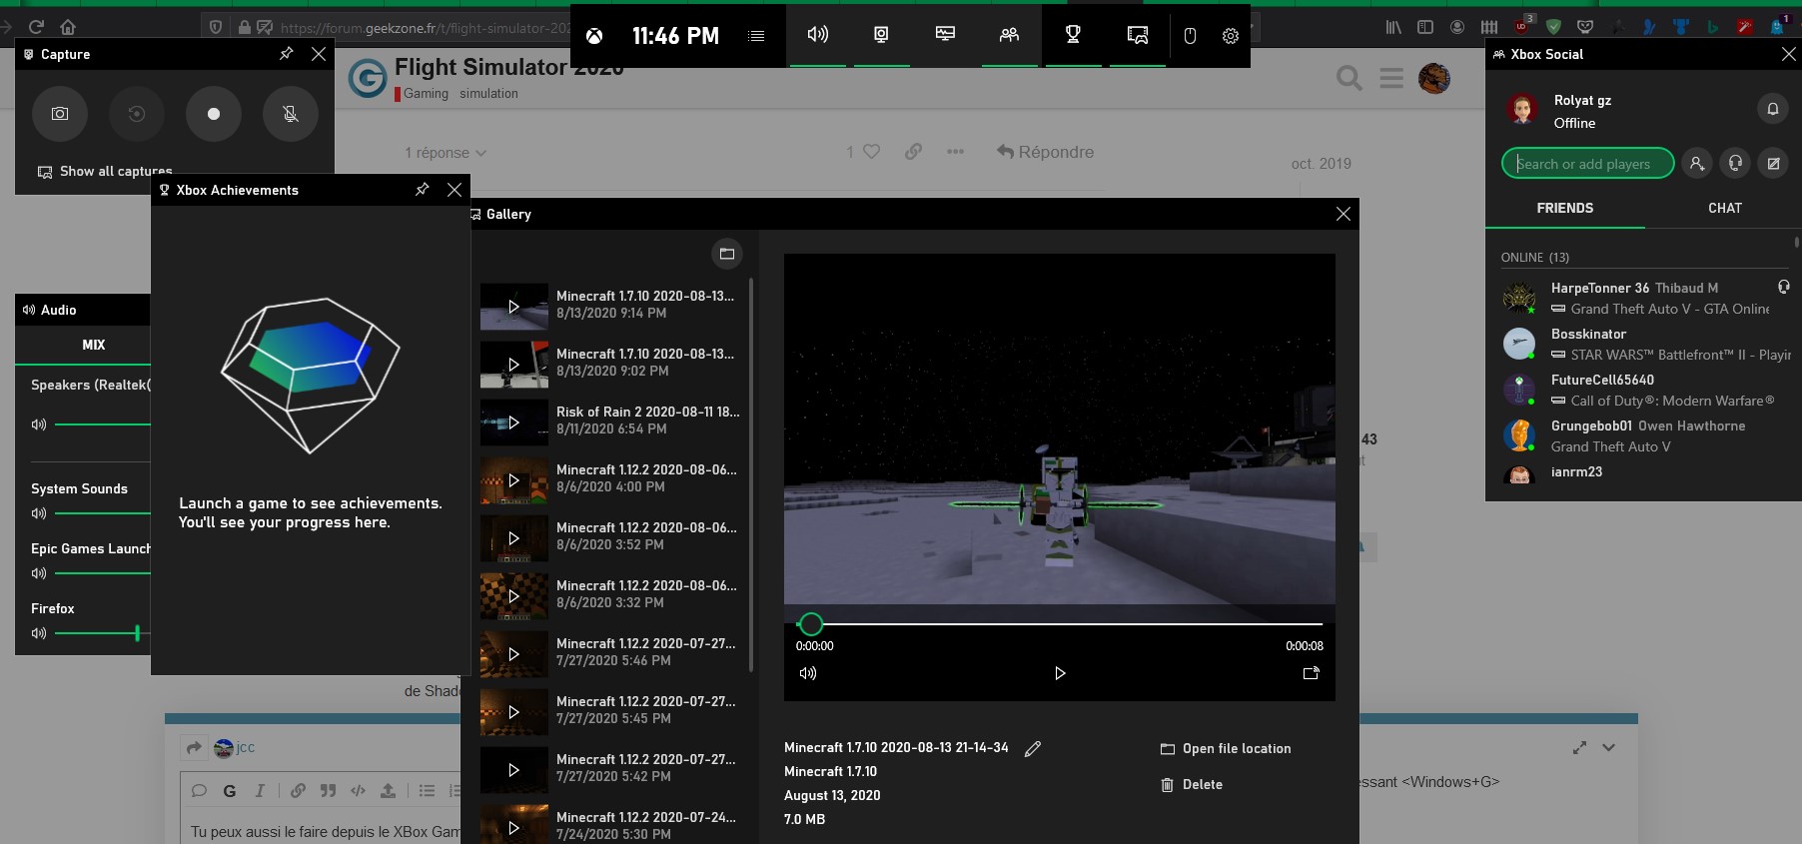Open friend HarpeTonner 36 in the list
1802x844 pixels.
[1646, 298]
